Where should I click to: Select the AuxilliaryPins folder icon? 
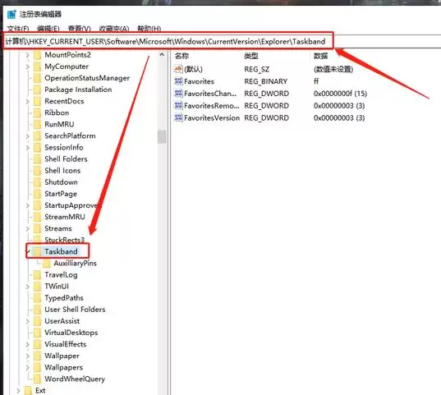click(x=47, y=264)
